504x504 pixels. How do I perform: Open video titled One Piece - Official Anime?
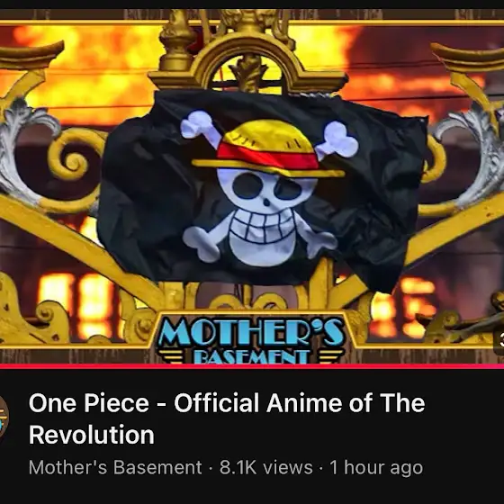[227, 418]
